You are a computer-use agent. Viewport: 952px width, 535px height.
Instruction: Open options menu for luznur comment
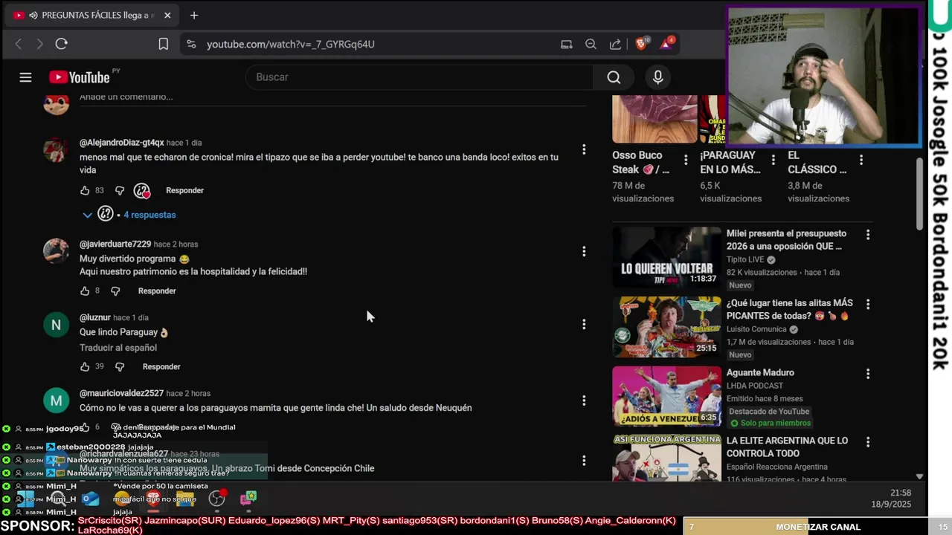point(584,324)
